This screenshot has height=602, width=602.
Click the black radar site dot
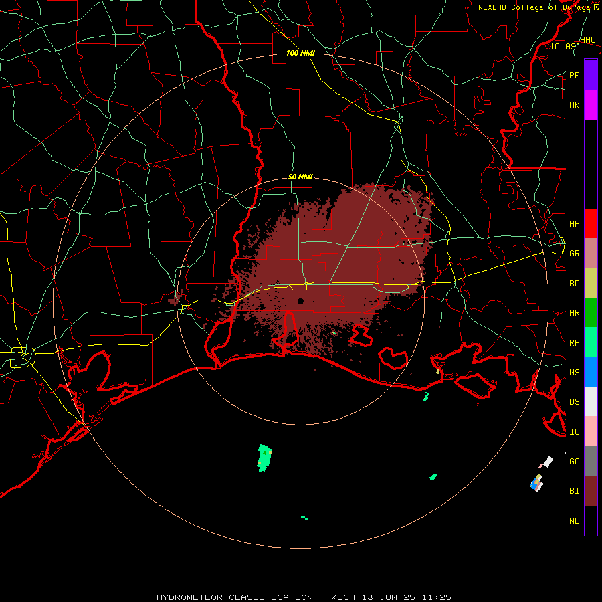300,300
